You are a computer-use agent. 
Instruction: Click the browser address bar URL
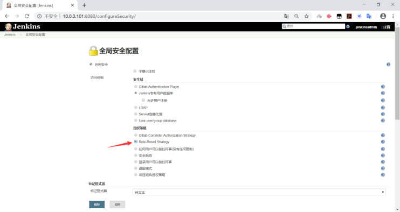(99, 16)
